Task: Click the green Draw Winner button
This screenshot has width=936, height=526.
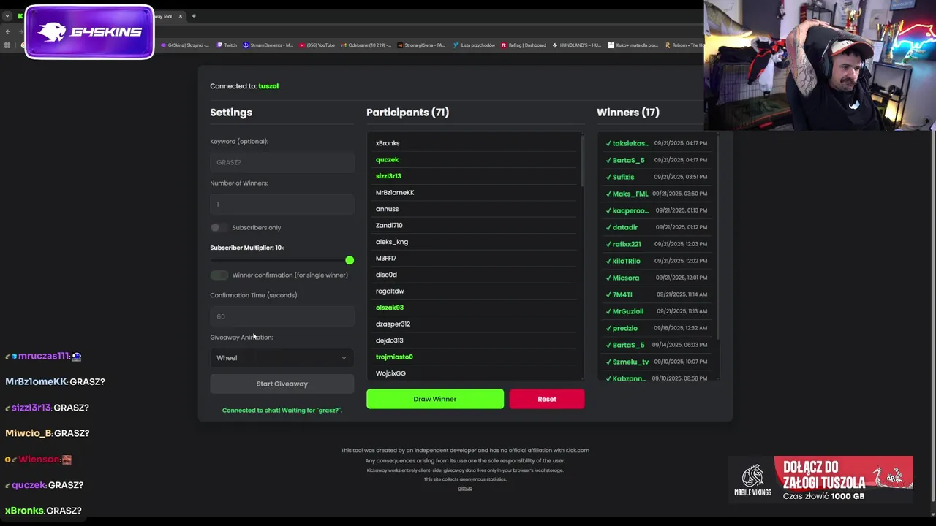Action: pyautogui.click(x=435, y=399)
